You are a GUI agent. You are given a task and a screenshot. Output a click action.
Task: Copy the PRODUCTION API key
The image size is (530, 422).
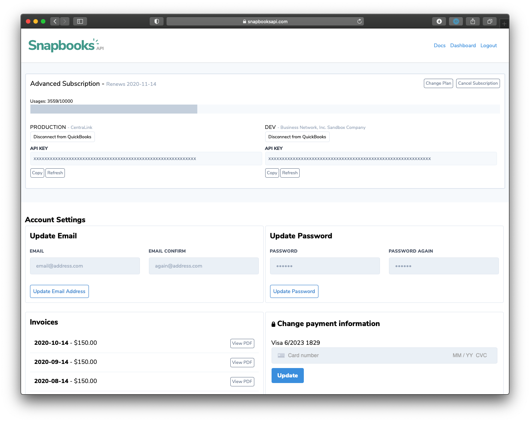pos(37,173)
